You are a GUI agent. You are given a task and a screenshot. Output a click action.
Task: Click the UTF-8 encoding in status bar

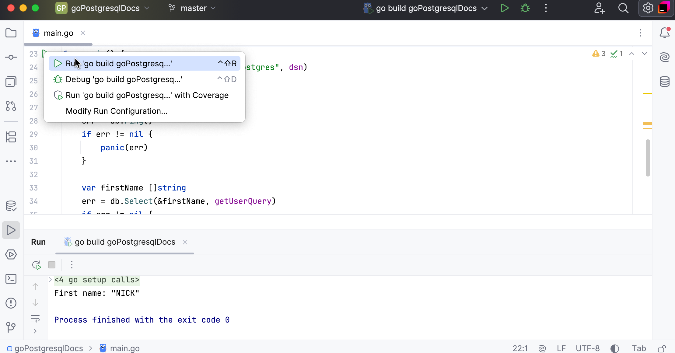588,348
